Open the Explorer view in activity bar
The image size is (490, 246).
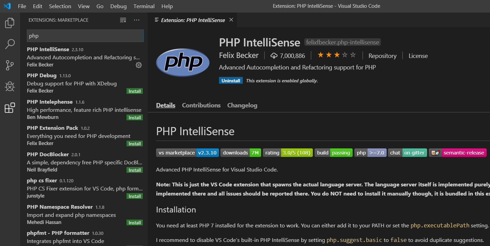[10, 23]
